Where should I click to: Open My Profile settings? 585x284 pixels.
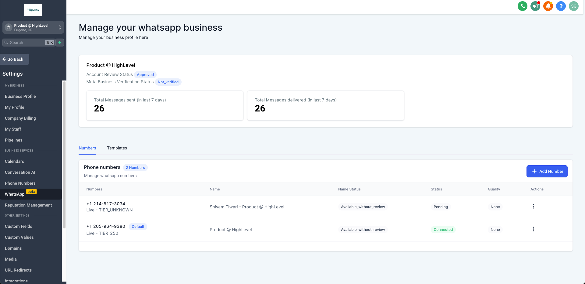(15, 107)
